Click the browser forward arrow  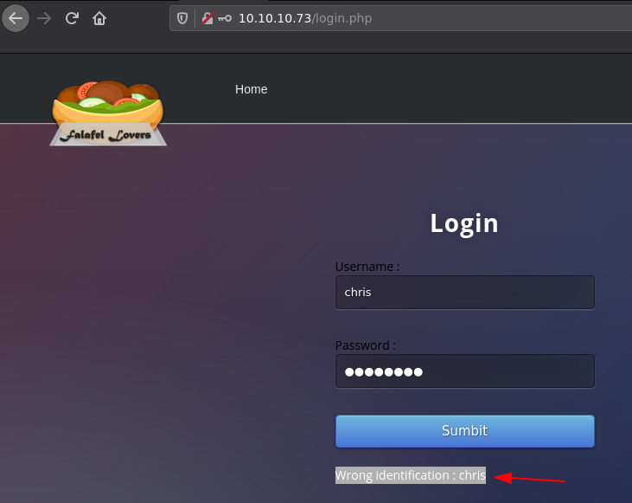(x=44, y=18)
